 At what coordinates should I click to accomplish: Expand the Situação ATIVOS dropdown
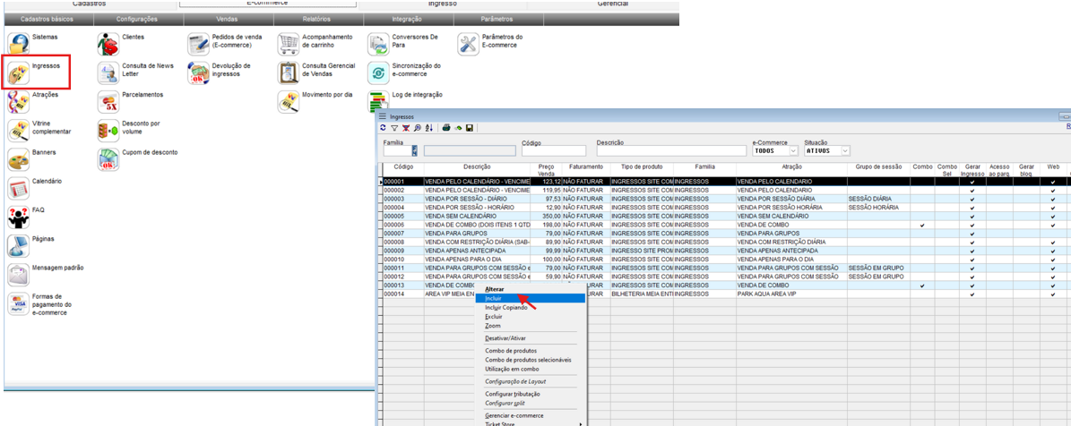(x=844, y=151)
